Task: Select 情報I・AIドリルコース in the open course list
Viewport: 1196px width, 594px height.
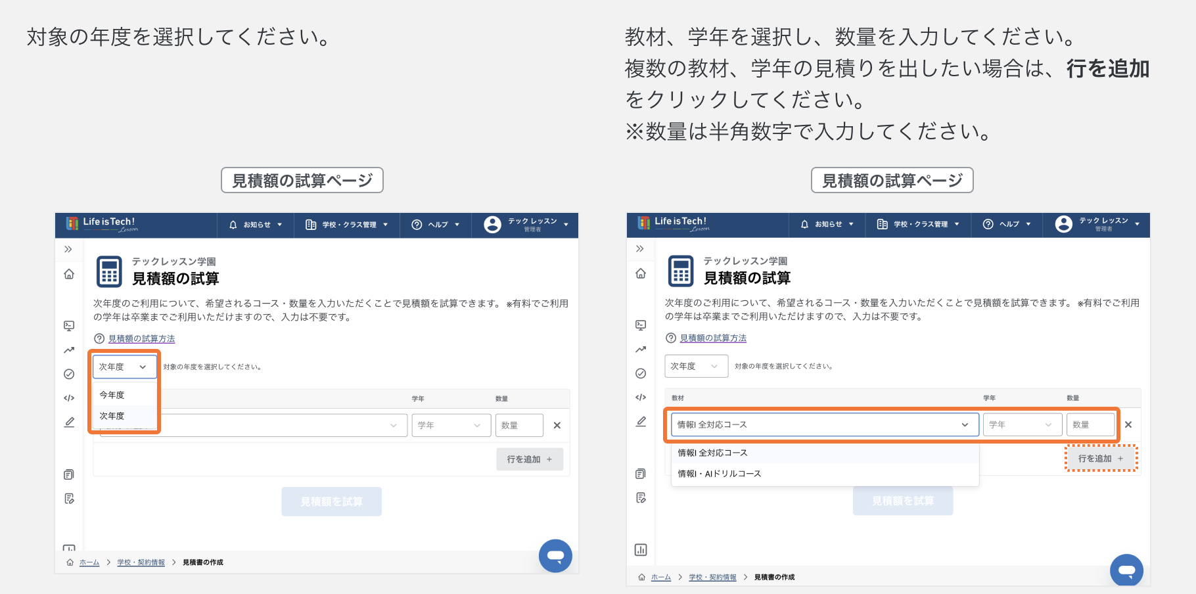Action: point(825,474)
